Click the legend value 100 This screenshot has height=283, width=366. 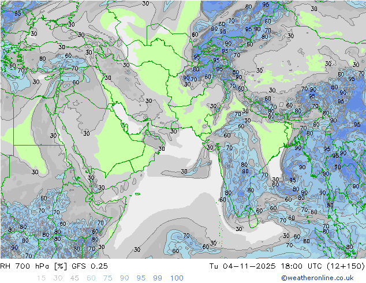(177, 278)
